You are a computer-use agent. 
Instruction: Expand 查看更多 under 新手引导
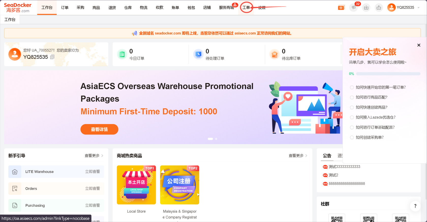click(x=94, y=156)
